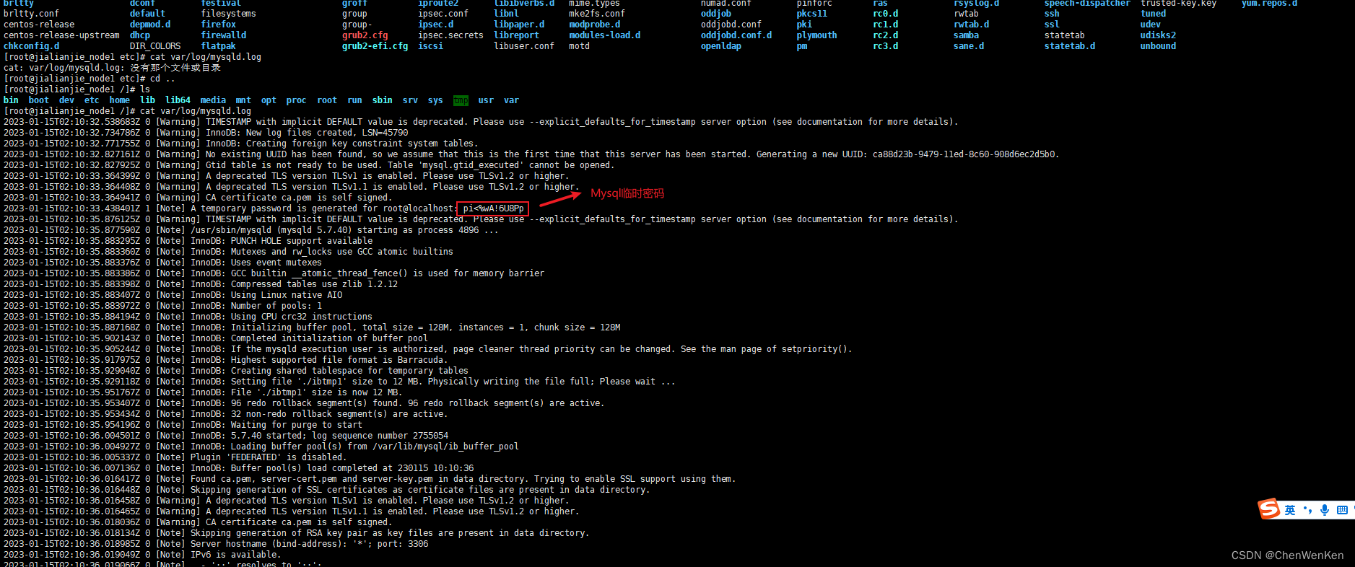Click the highlighted 'tmp' directory entry
Image resolution: width=1355 pixels, height=567 pixels.
(x=461, y=100)
